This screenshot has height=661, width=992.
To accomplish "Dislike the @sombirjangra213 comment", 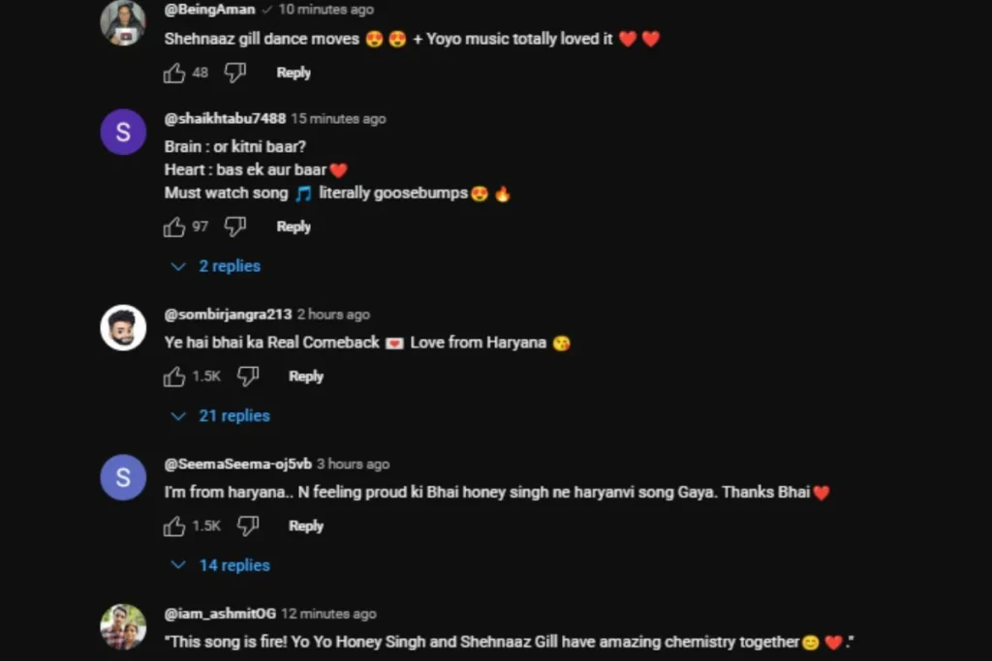I will coord(248,376).
